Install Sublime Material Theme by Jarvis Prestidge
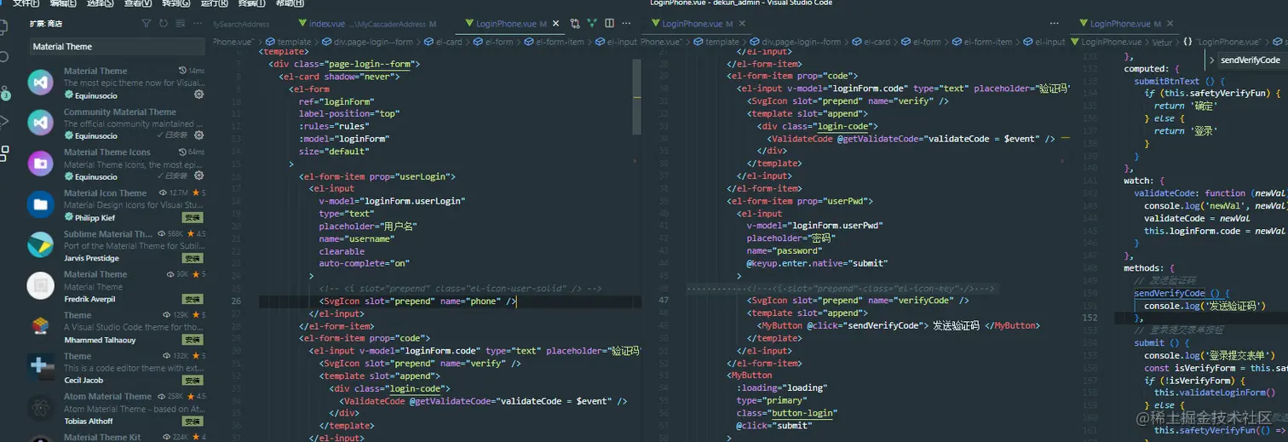Viewport: 1288px width, 442px height. (x=193, y=258)
